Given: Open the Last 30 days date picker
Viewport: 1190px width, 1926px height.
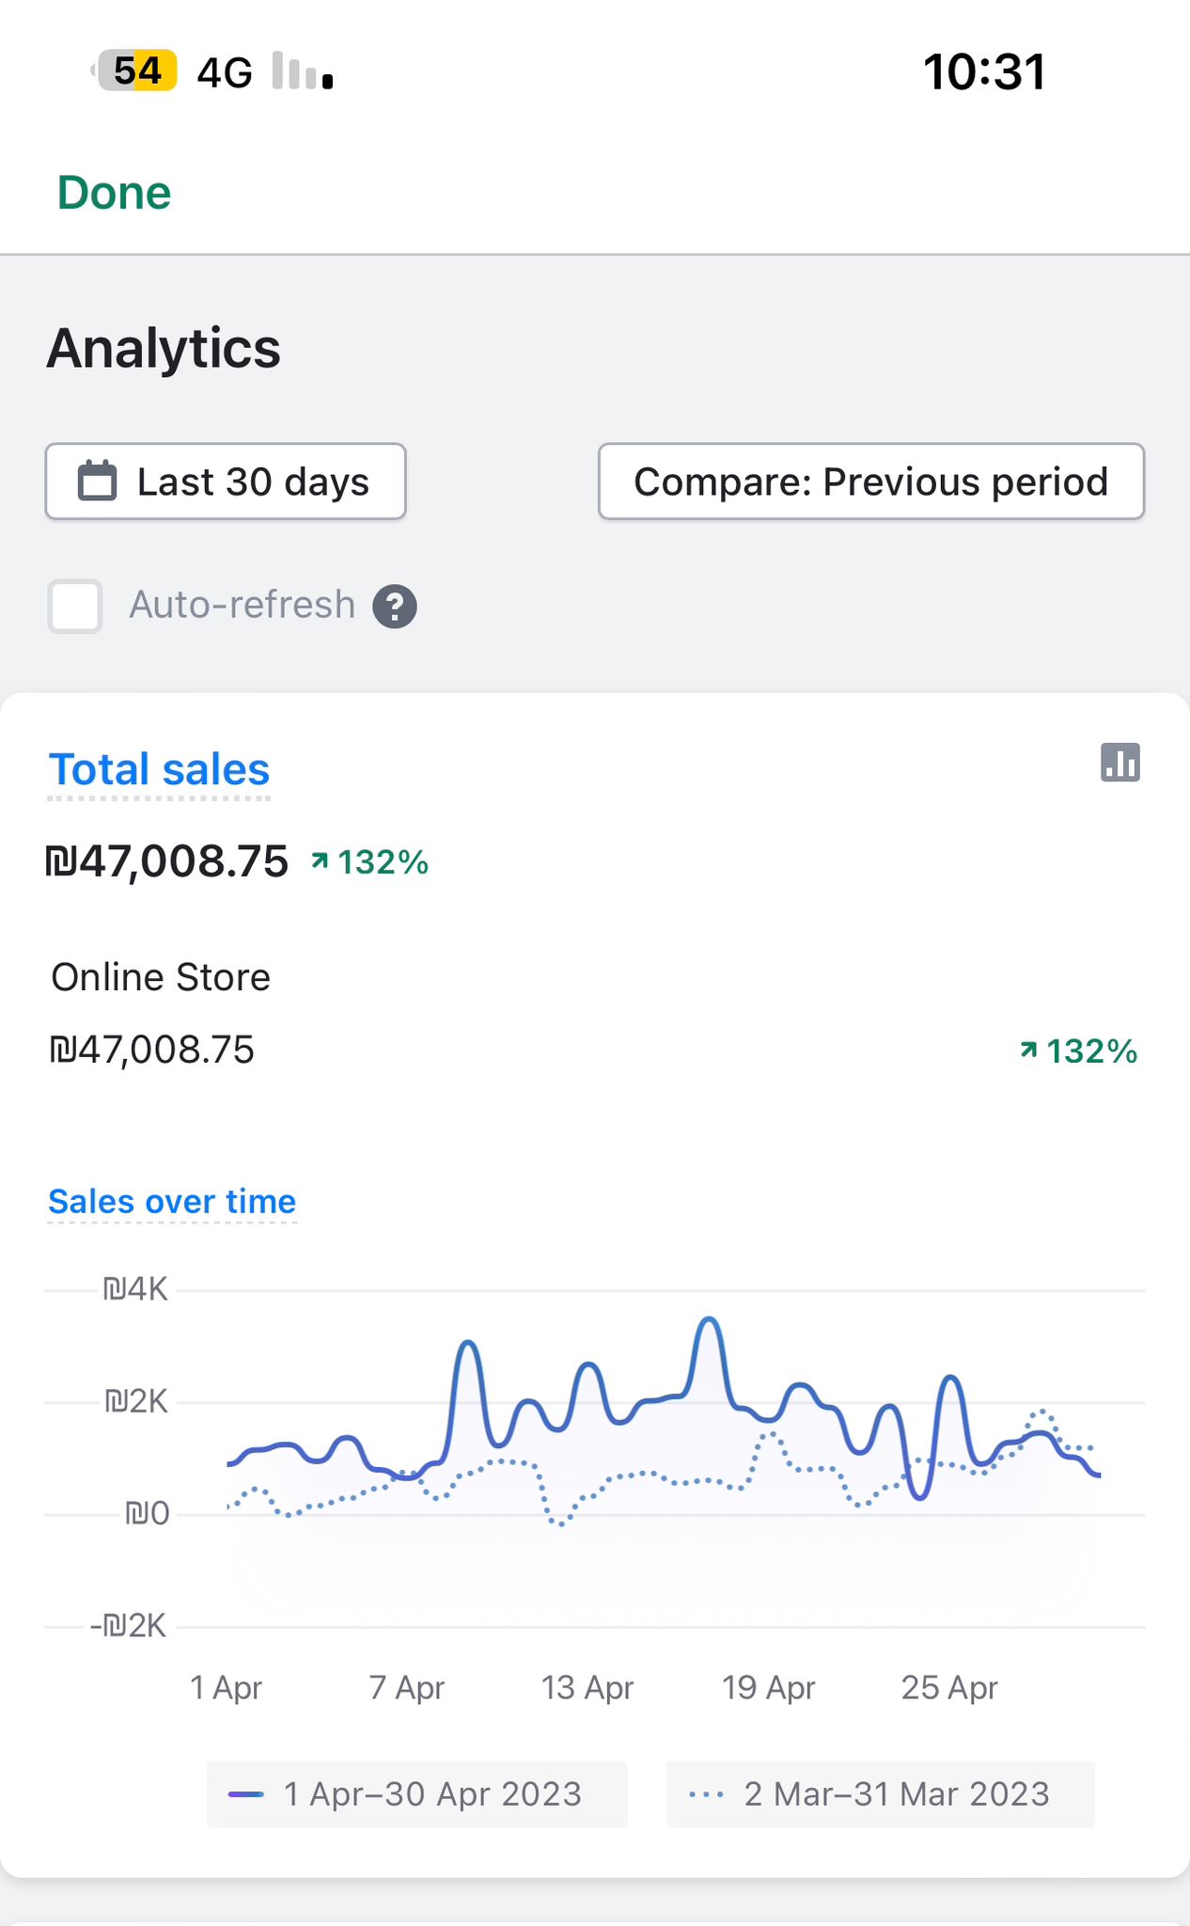Looking at the screenshot, I should 226,481.
